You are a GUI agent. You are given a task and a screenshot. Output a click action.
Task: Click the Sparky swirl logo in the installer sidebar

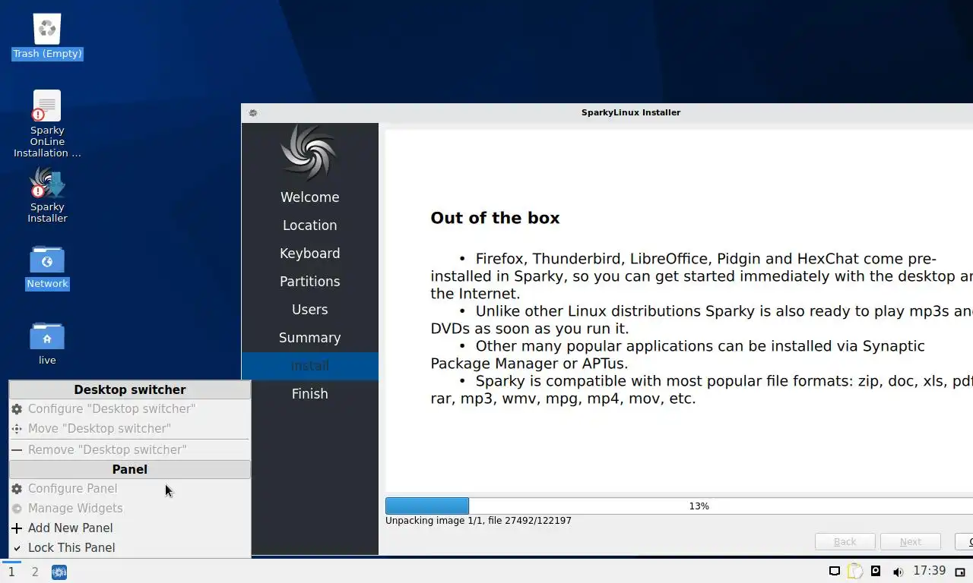309,153
